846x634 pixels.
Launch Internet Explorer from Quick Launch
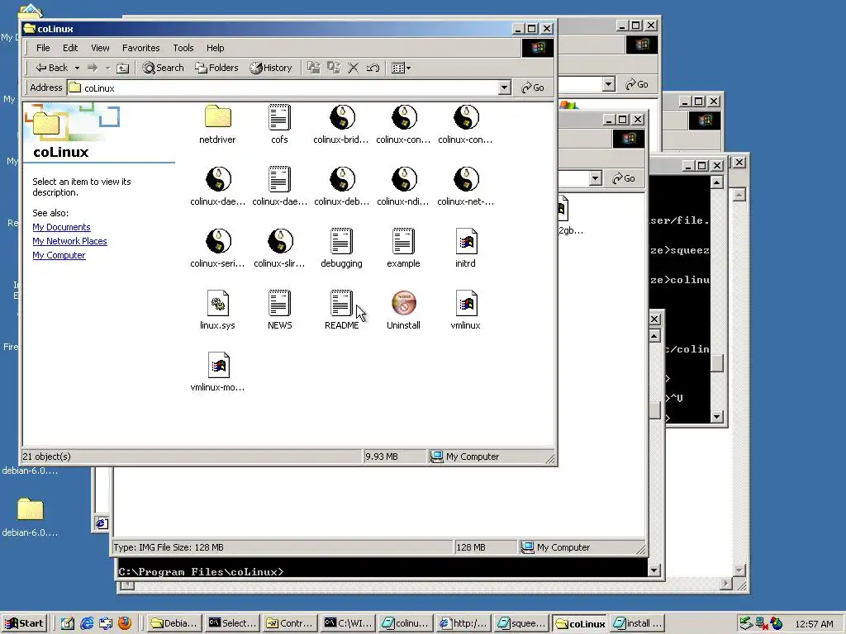point(87,623)
